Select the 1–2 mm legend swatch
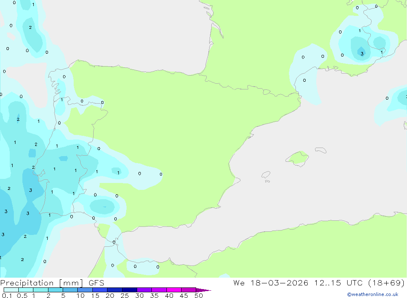407x298 pixels. coord(41,290)
